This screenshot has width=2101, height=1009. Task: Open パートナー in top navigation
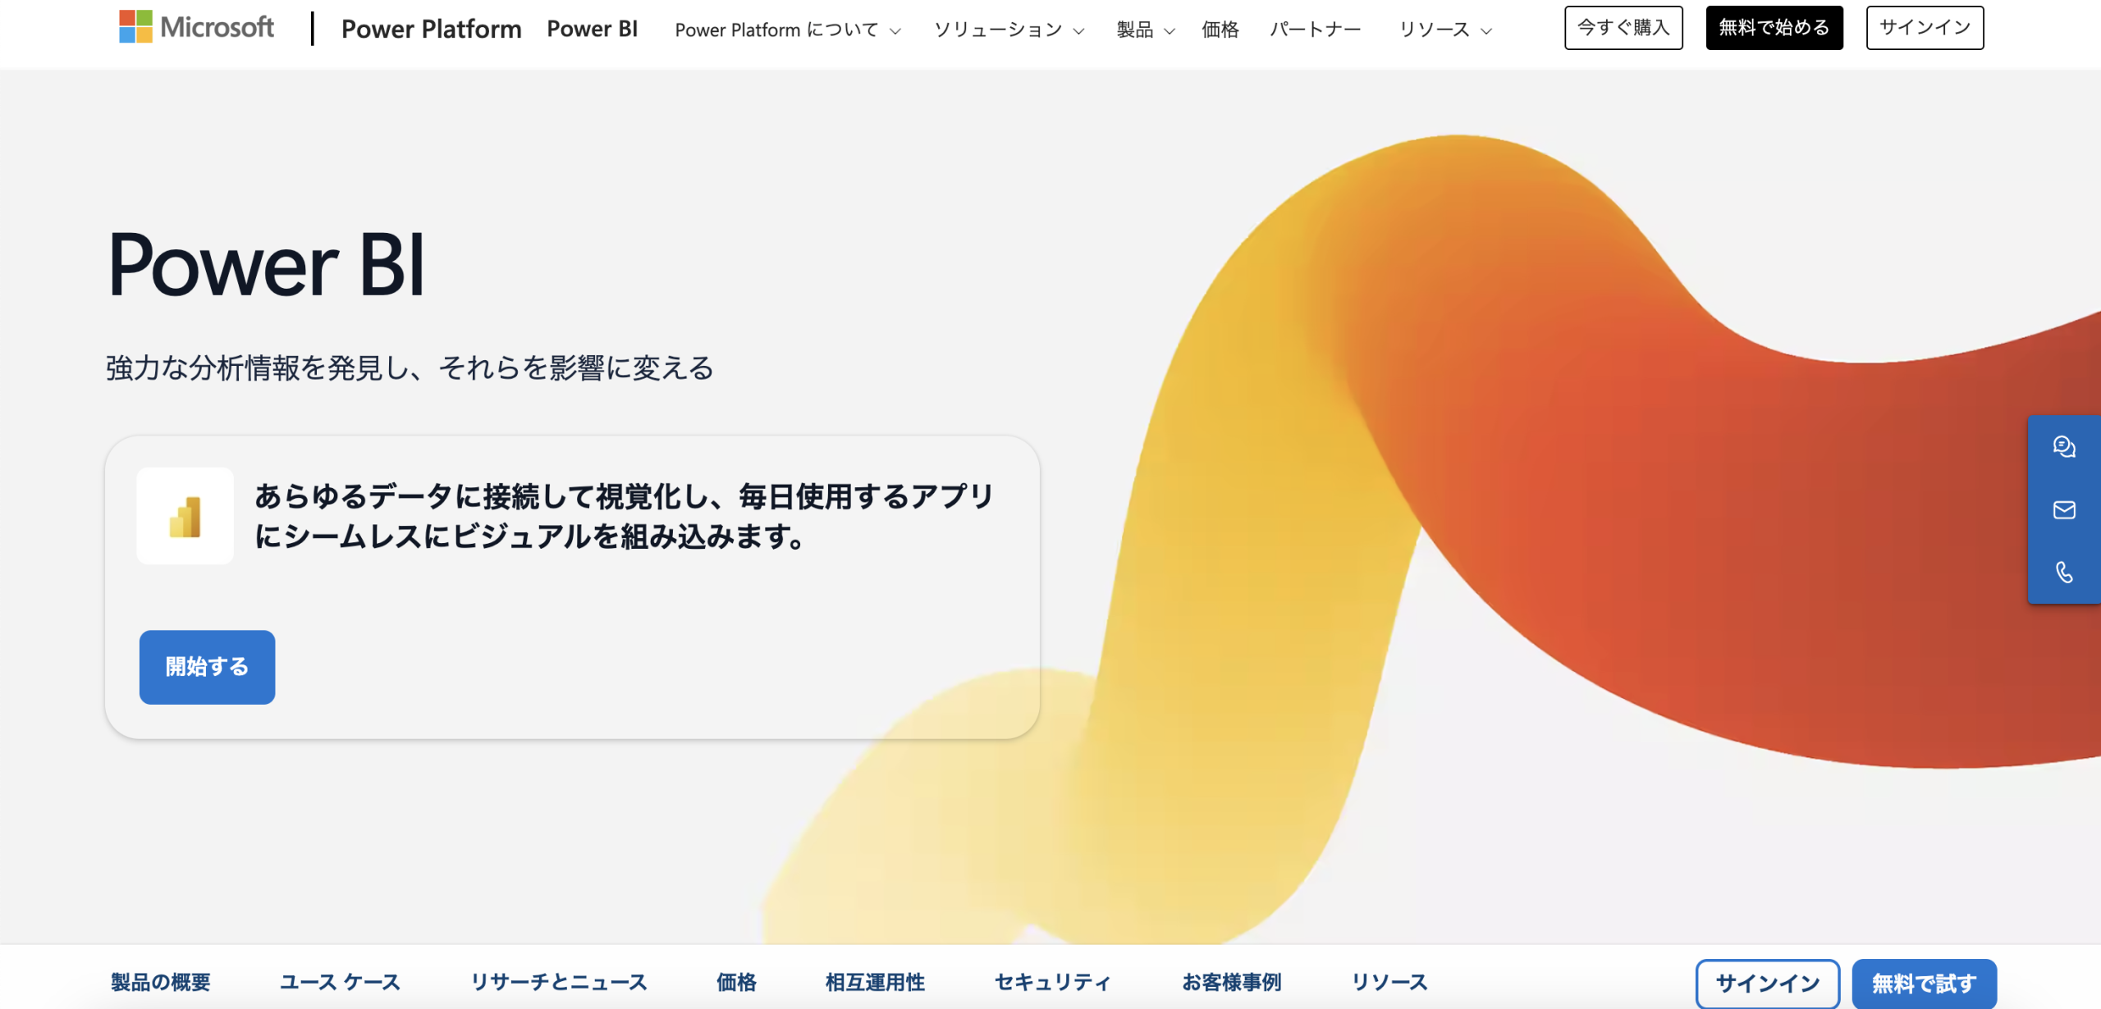[1315, 30]
